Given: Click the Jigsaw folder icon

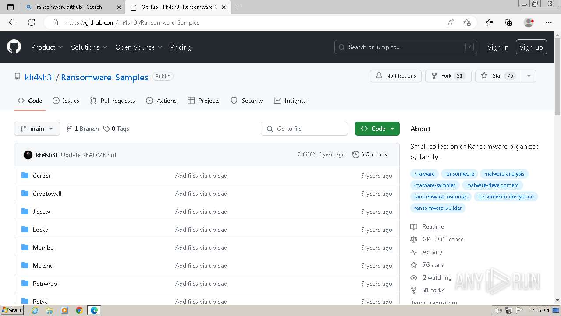Looking at the screenshot, I should (x=25, y=212).
